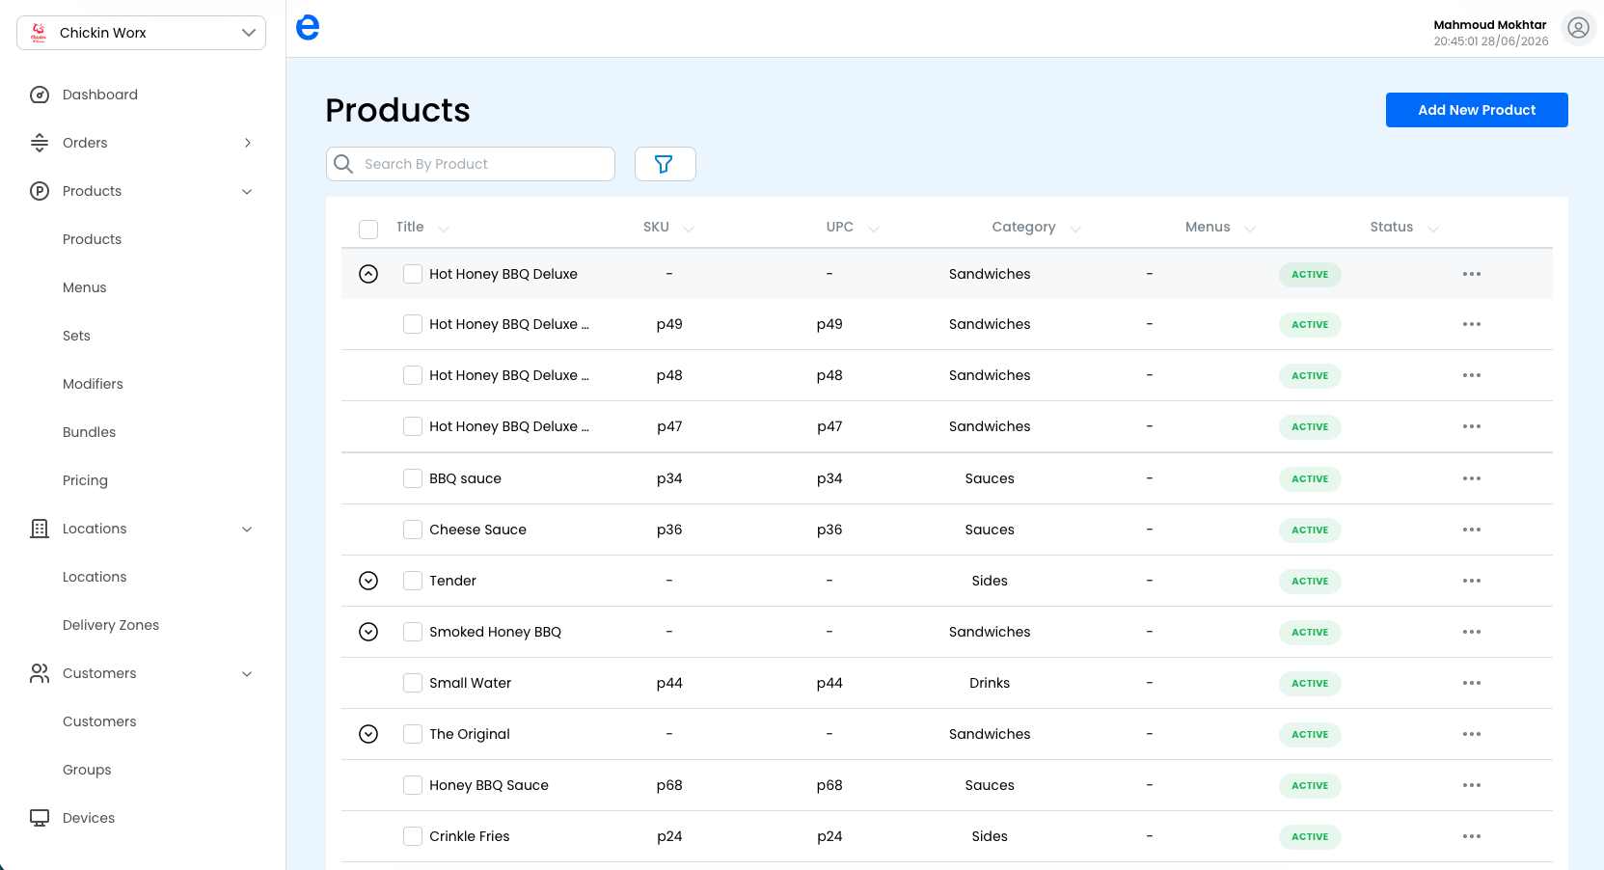Expand the Tender product row
This screenshot has height=870, width=1604.
tap(368, 581)
